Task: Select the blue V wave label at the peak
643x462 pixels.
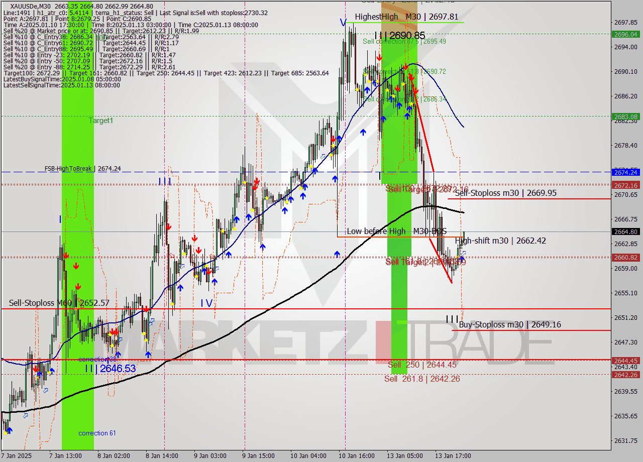Action: point(343,23)
